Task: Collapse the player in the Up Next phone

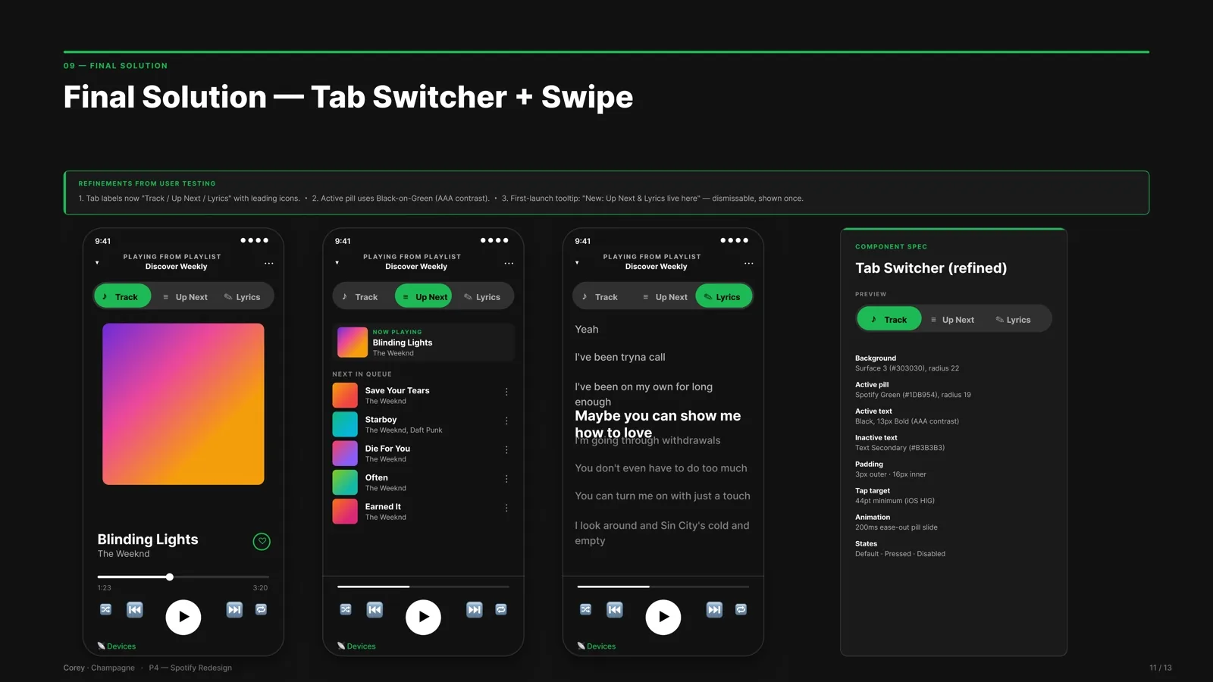Action: point(337,263)
